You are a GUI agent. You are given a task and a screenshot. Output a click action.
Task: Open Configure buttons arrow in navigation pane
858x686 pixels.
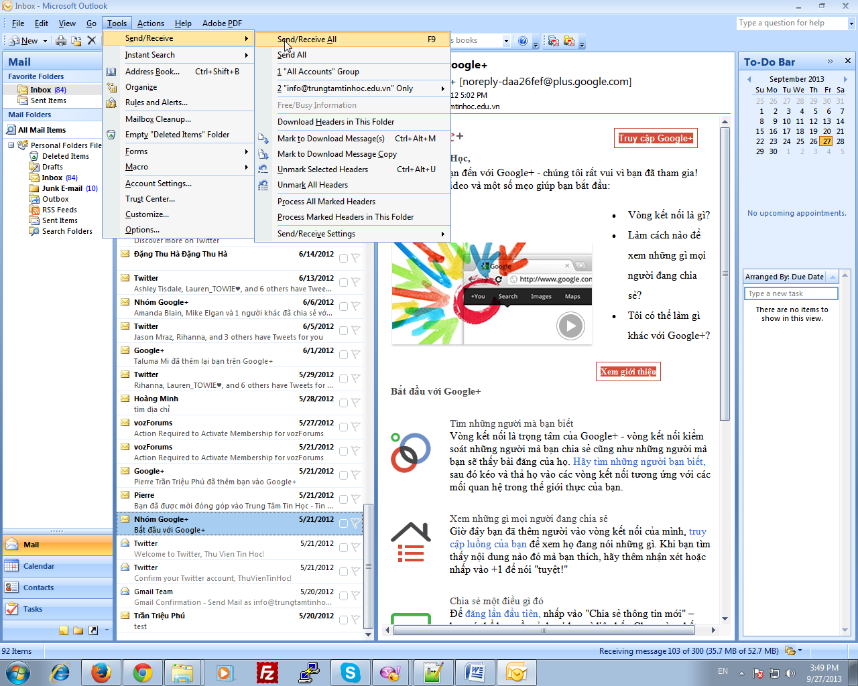click(x=107, y=630)
